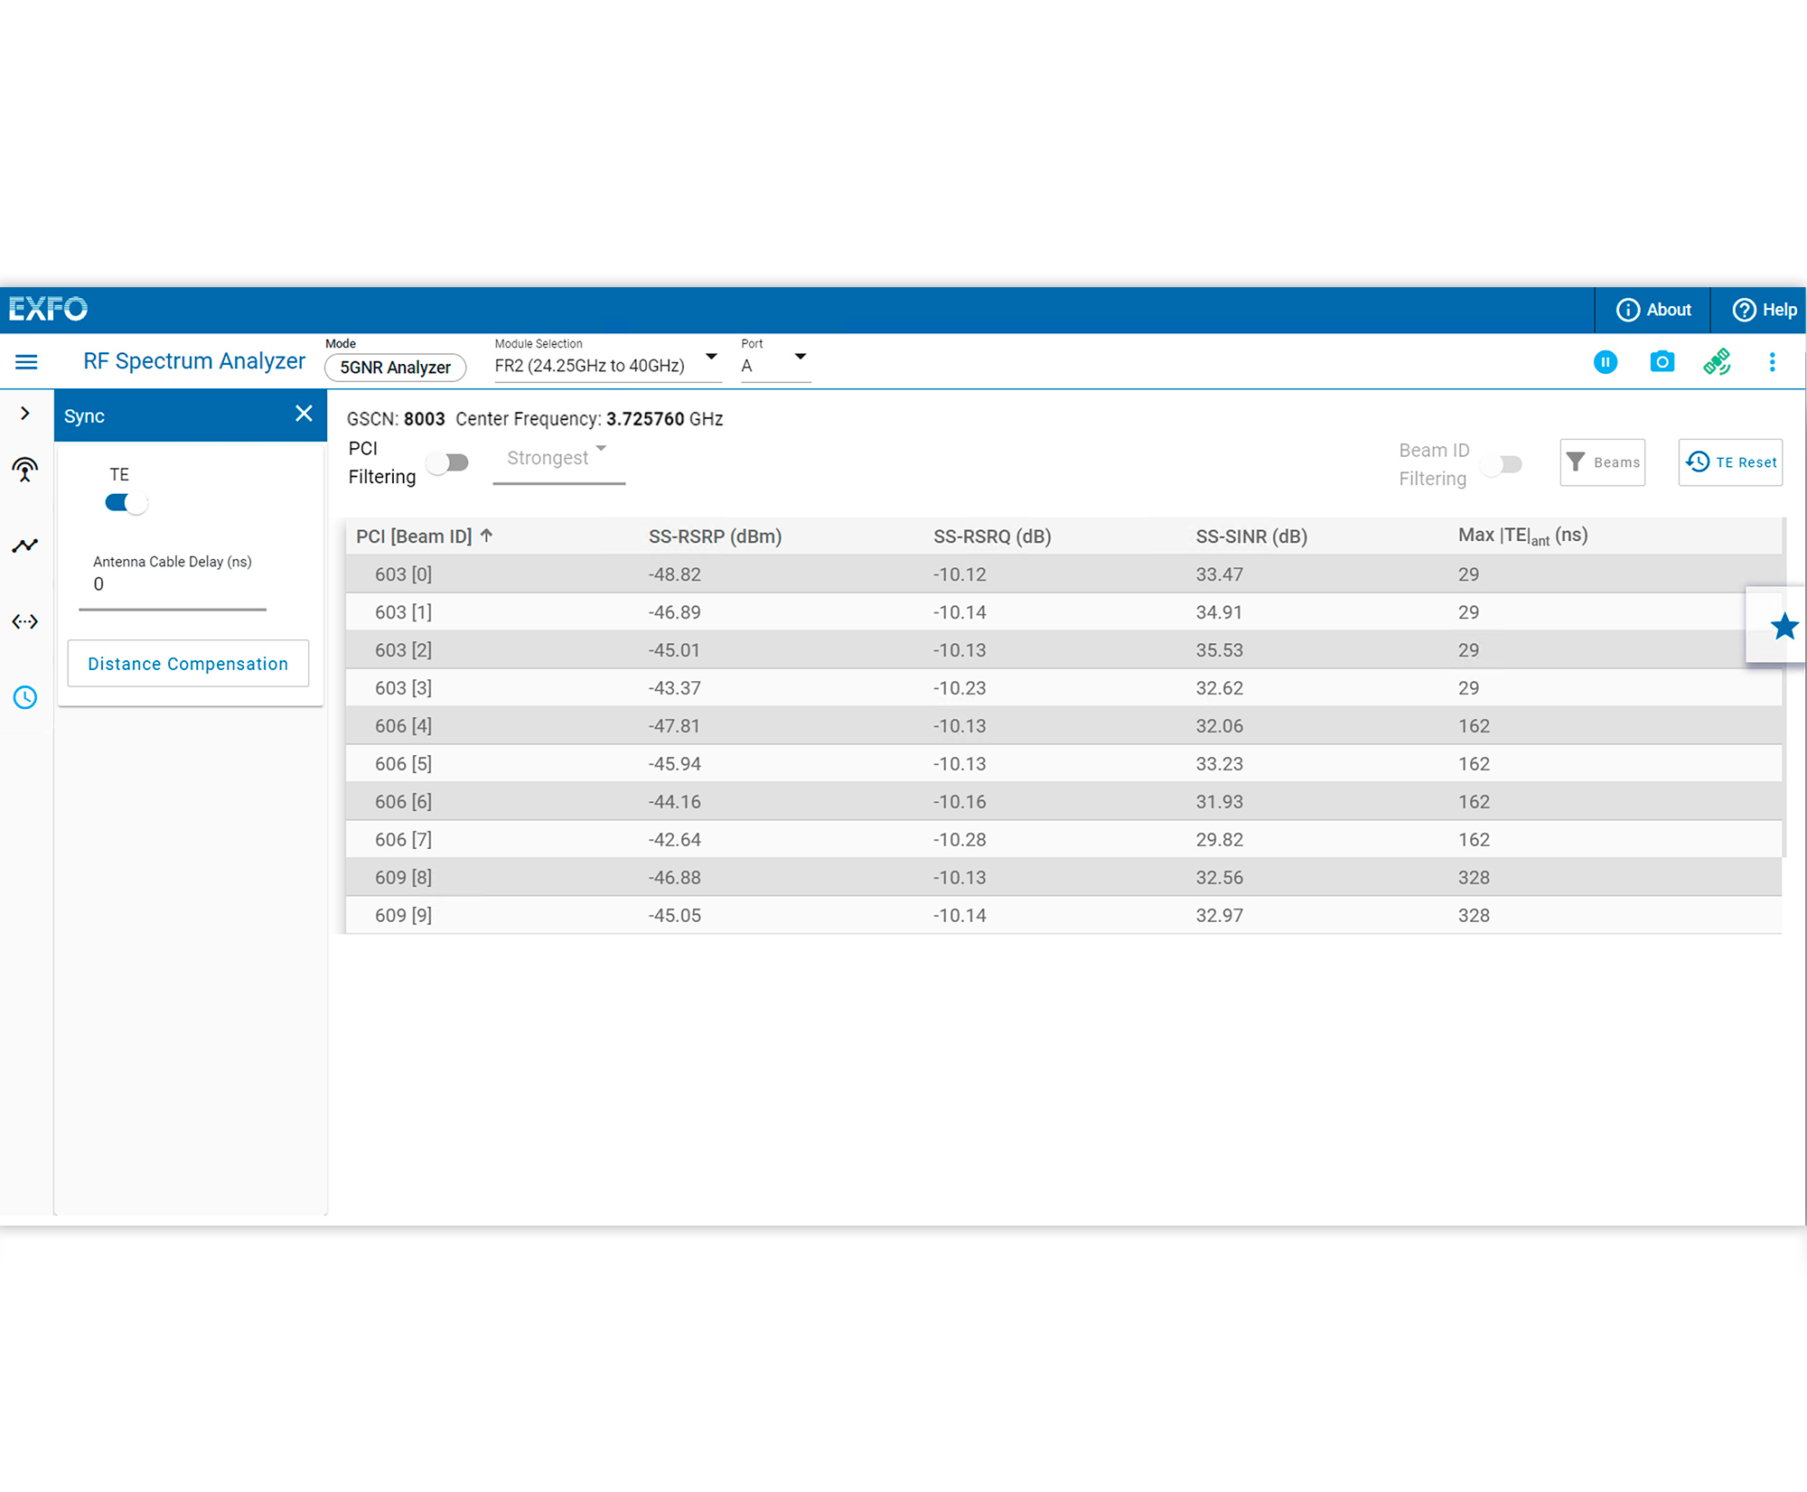Screen dimensions: 1807x1492
Task: Select the trace line sidebar icon
Action: point(25,546)
